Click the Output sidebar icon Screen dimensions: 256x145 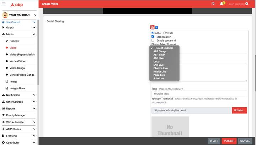click(x=3, y=27)
